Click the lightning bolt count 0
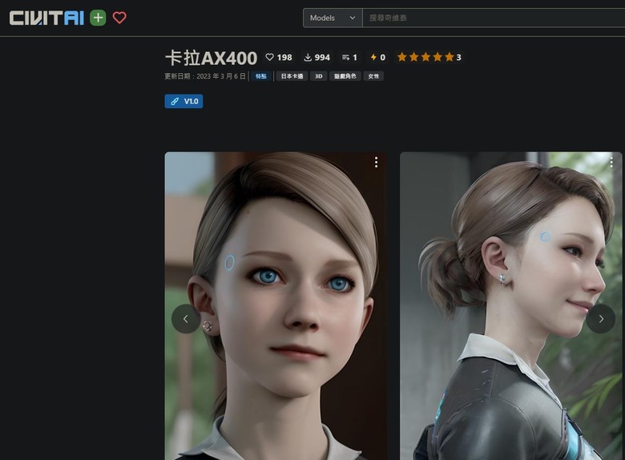625x460 pixels. [378, 58]
